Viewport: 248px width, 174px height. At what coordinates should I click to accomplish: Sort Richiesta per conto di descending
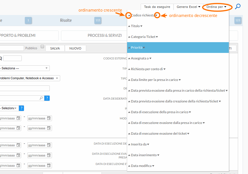[164, 69]
